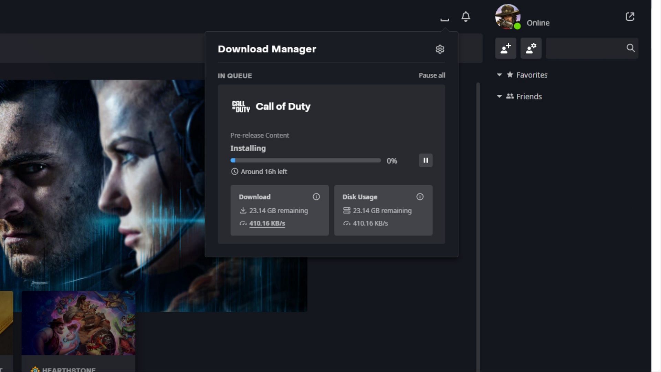Click the Call of Duty background artwork
Image resolution: width=661 pixels, height=372 pixels.
point(103,196)
